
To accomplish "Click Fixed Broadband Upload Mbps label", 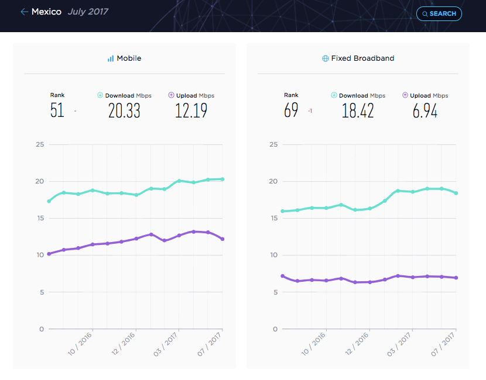I will click(429, 96).
